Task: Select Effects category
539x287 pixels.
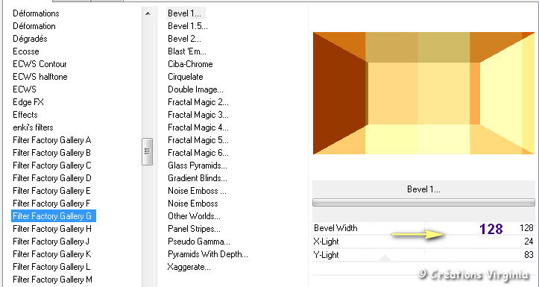Action: point(25,115)
